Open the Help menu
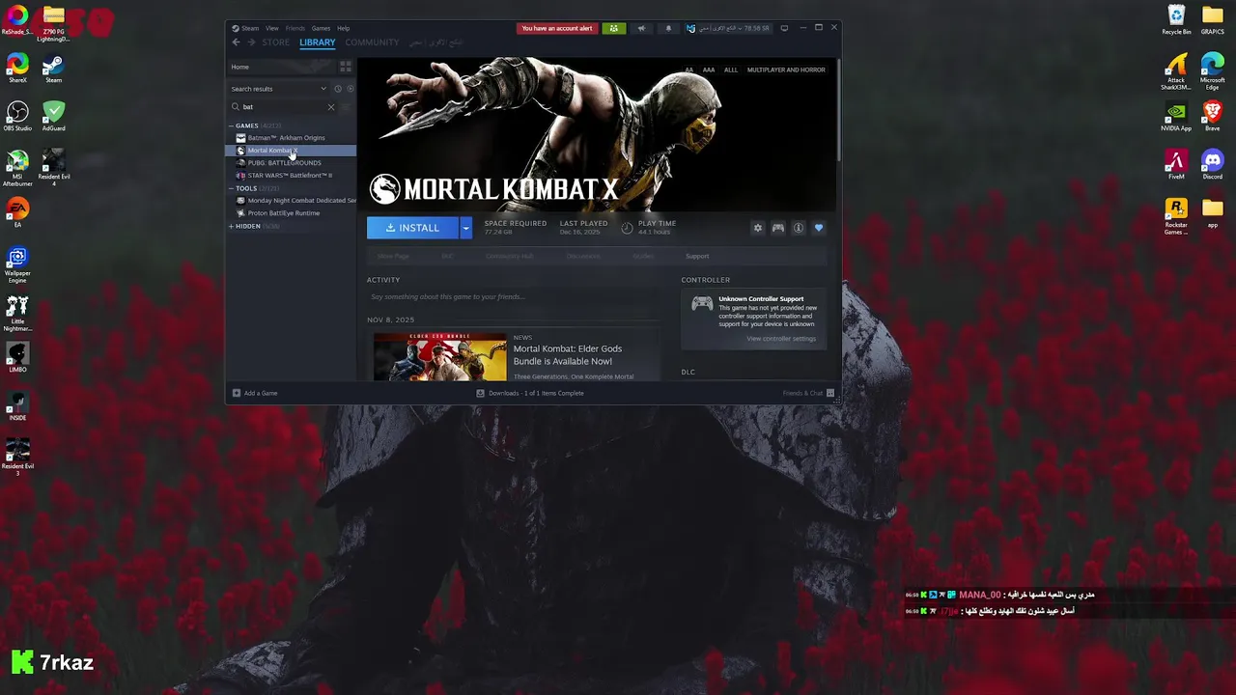The image size is (1236, 695). (343, 28)
